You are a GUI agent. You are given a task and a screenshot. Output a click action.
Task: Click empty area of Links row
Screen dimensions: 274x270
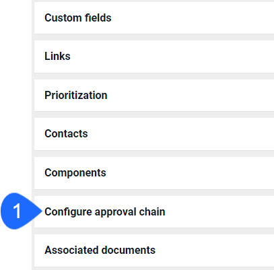click(173, 57)
